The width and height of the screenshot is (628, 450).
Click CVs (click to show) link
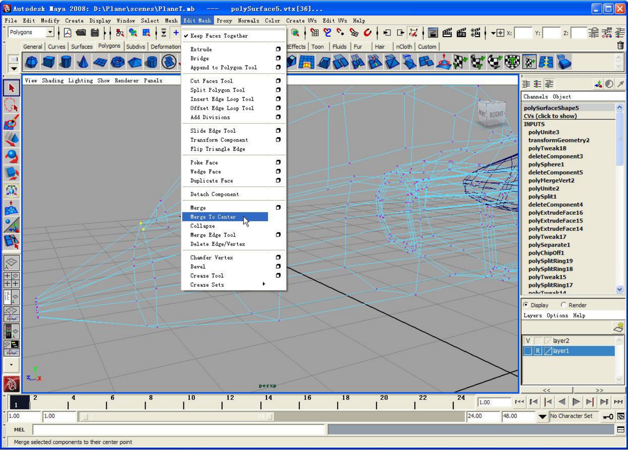[x=550, y=116]
